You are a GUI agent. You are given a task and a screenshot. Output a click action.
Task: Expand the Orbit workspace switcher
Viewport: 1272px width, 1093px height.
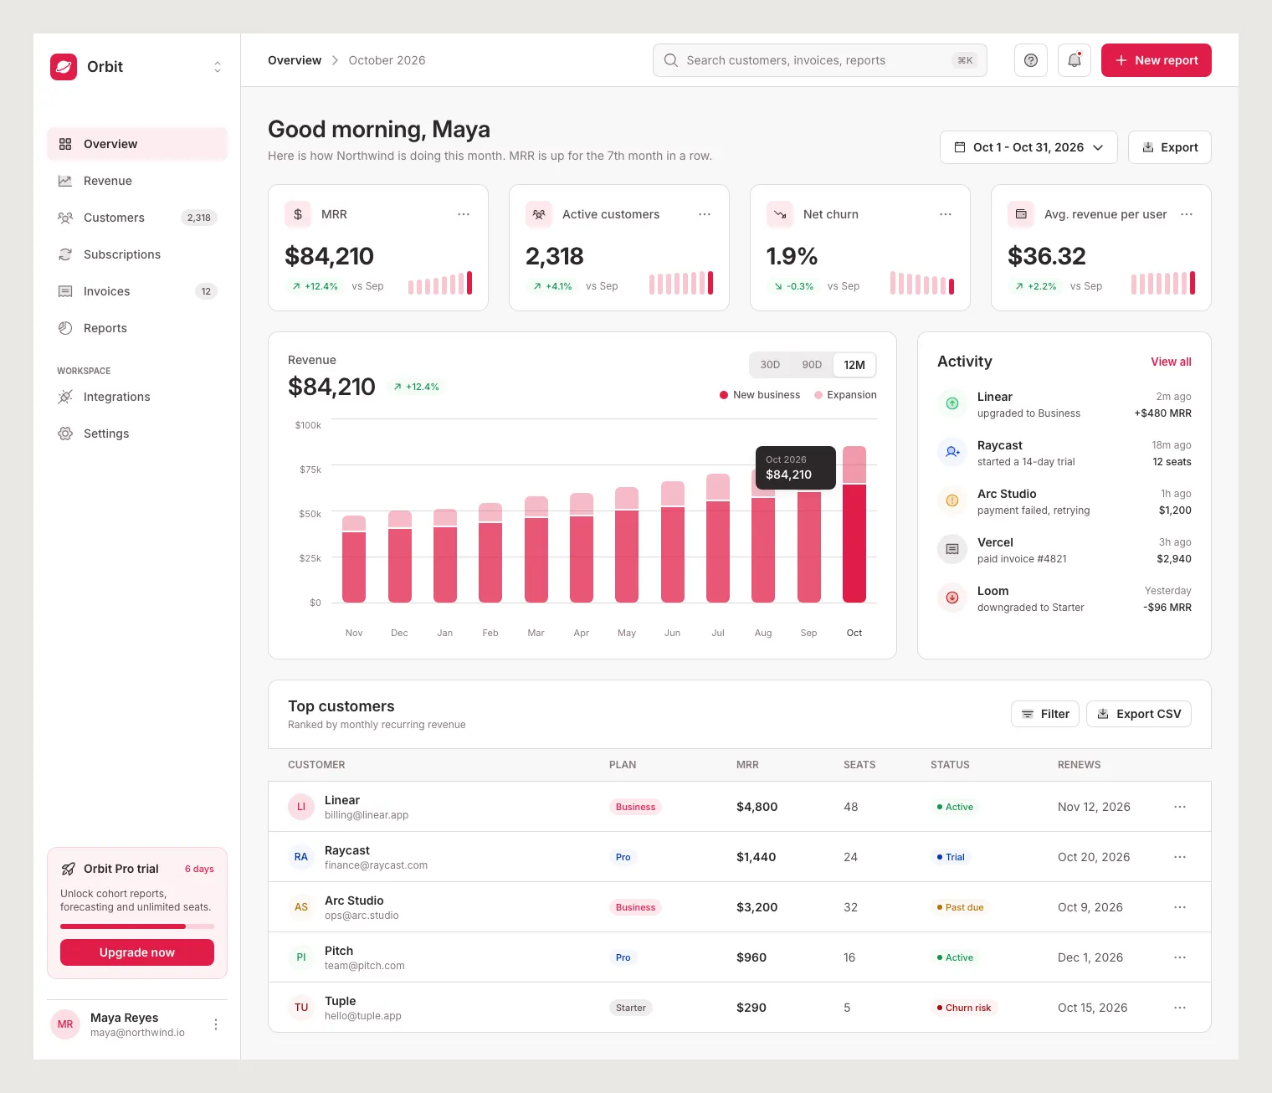(218, 67)
